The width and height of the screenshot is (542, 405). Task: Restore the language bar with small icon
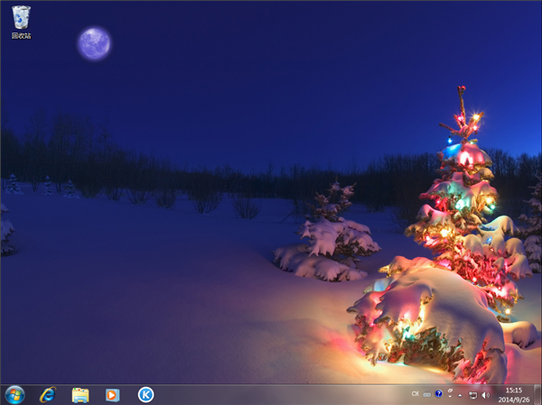tap(451, 391)
